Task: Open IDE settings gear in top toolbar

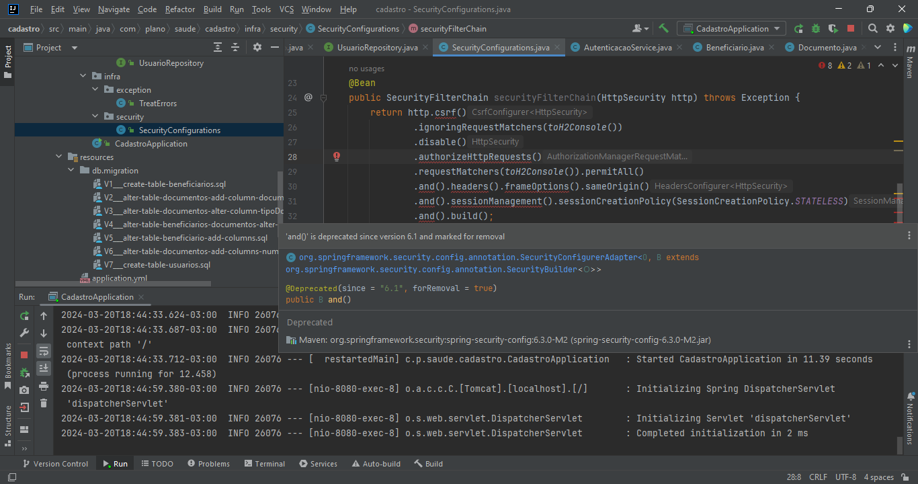Action: point(890,28)
